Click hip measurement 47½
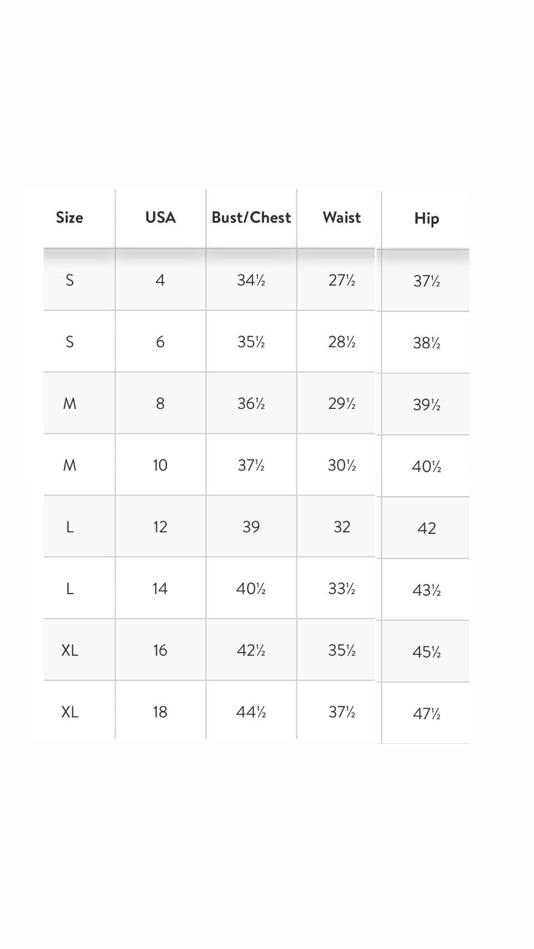534x949 pixels. 427,714
